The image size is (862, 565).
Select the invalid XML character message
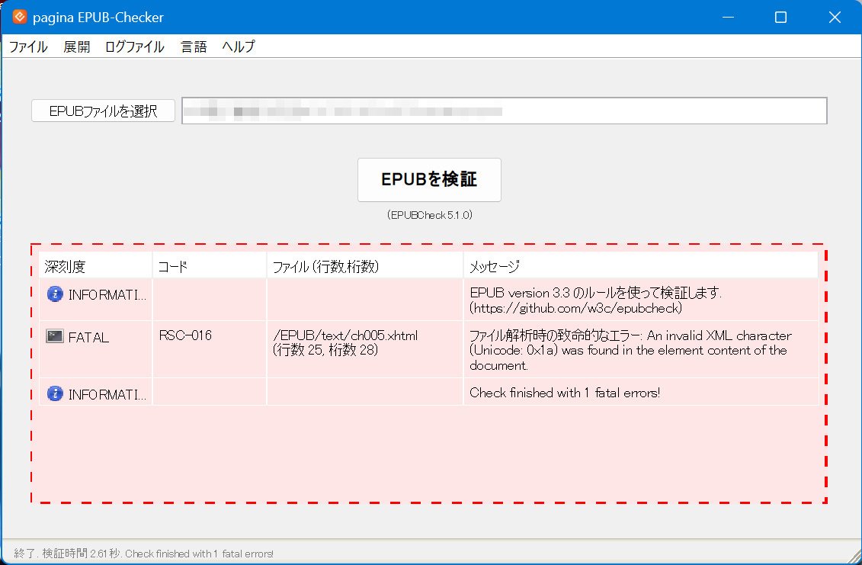641,350
